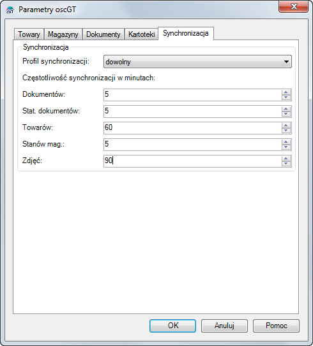Screen dimensions: 313x346
Task: Increase Stanów mag. with up arrow
Action: click(x=286, y=142)
